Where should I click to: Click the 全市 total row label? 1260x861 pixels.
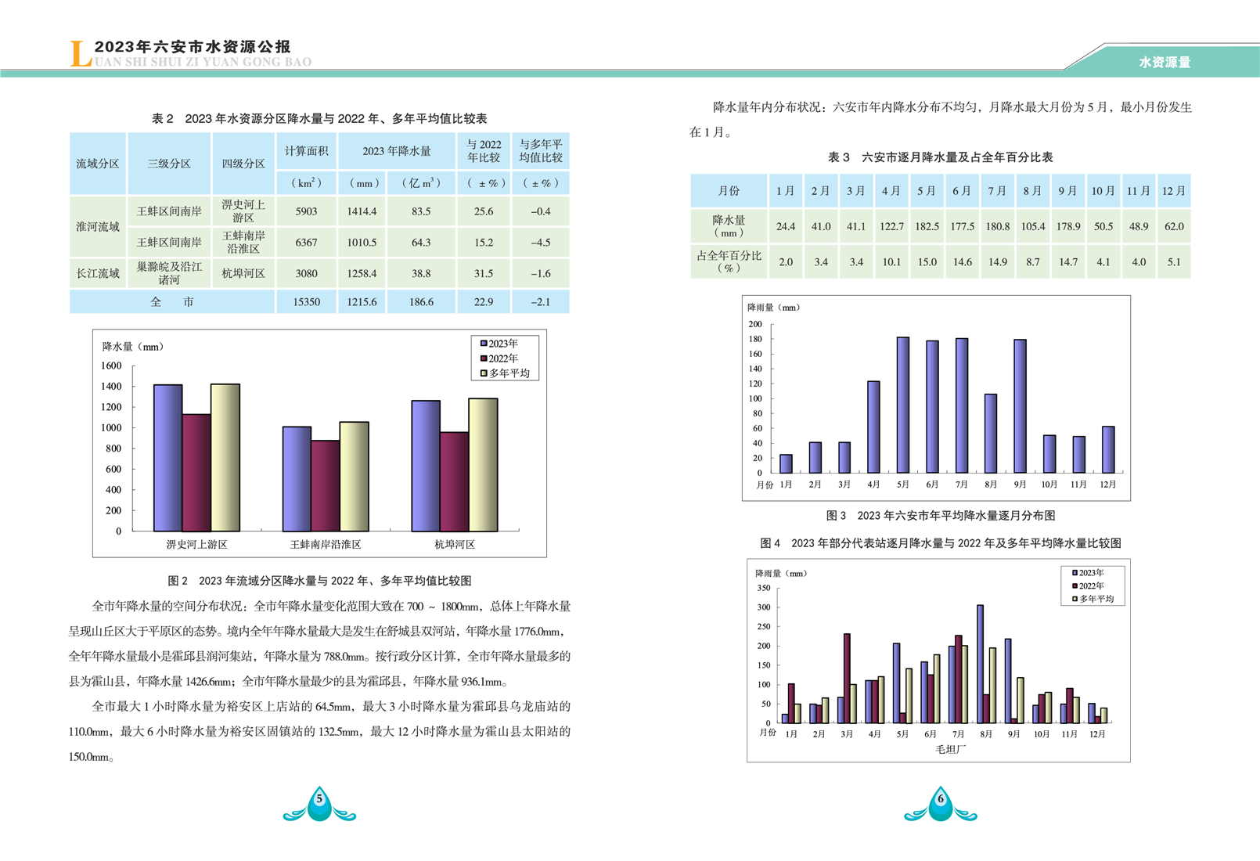tap(172, 302)
